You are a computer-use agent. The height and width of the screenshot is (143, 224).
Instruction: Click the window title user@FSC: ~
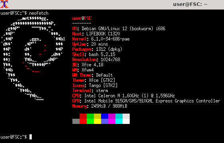190,4
